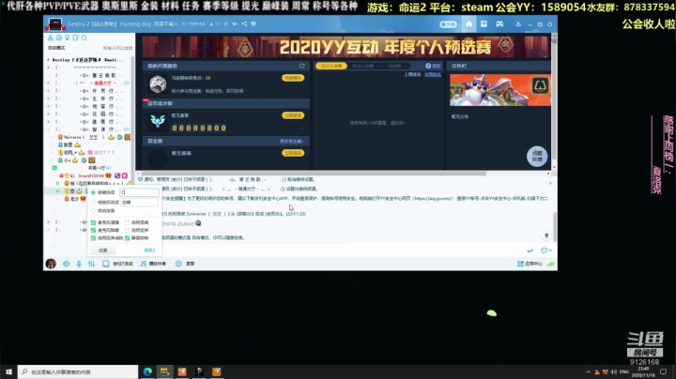Viewport: 676px width, 379px height.
Task: Click the signal strength bars icon
Action: (x=550, y=264)
